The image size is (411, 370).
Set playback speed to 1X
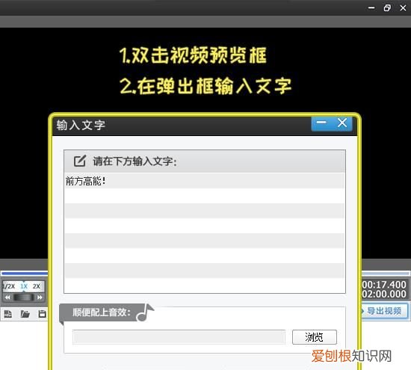pyautogui.click(x=24, y=286)
